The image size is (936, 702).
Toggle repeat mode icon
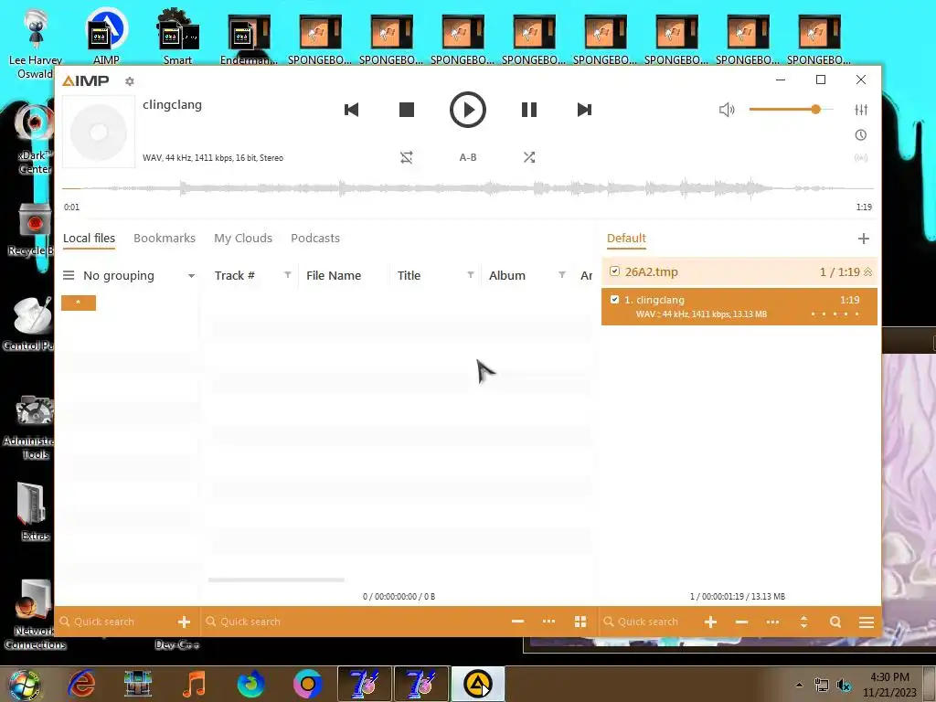pyautogui.click(x=407, y=157)
